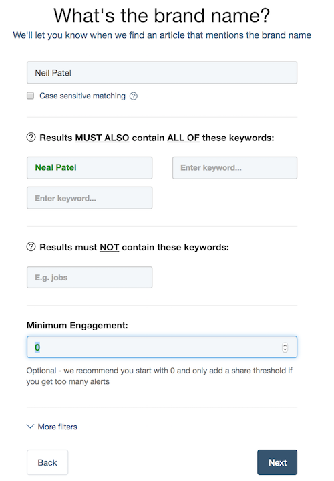Click the empty keyword field beside Neal Patel
This screenshot has height=481, width=334.
coord(234,168)
